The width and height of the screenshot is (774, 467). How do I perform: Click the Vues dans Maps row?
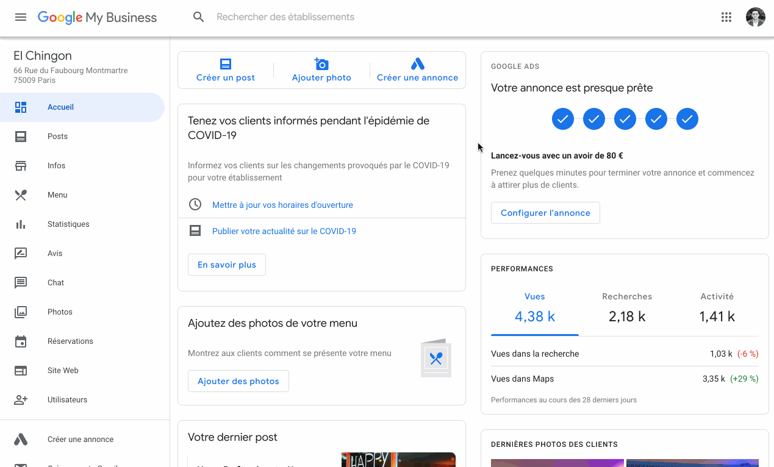(625, 379)
